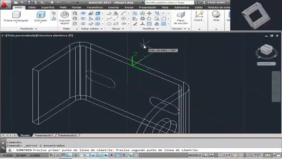Screen dimensions: 282x159
Task: Click the search keyword input field
Action: [169, 3]
